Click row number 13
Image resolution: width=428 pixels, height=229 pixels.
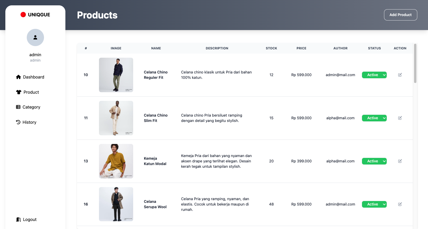pyautogui.click(x=86, y=161)
